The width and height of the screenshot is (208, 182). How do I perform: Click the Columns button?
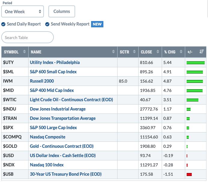(62, 12)
